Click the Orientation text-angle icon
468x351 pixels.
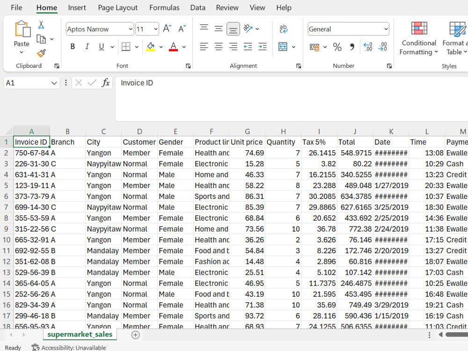(x=248, y=29)
